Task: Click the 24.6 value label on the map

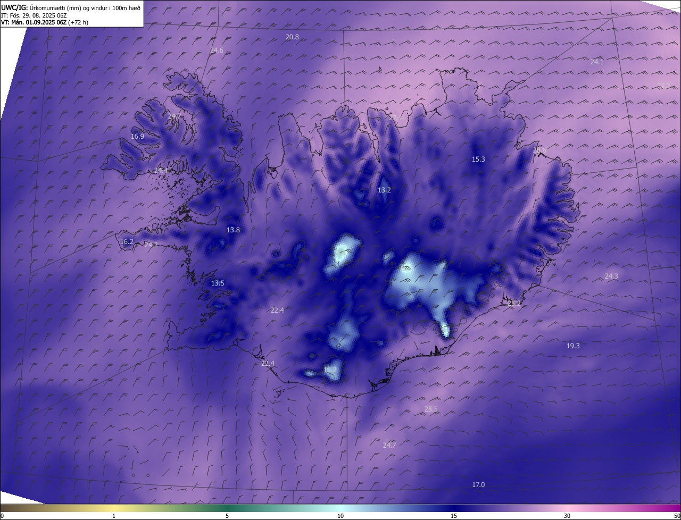Action: click(217, 51)
